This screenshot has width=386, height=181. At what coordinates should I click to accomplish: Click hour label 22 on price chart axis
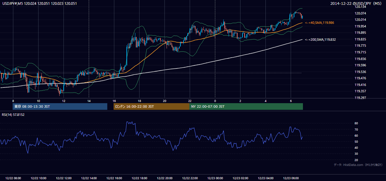190,100
